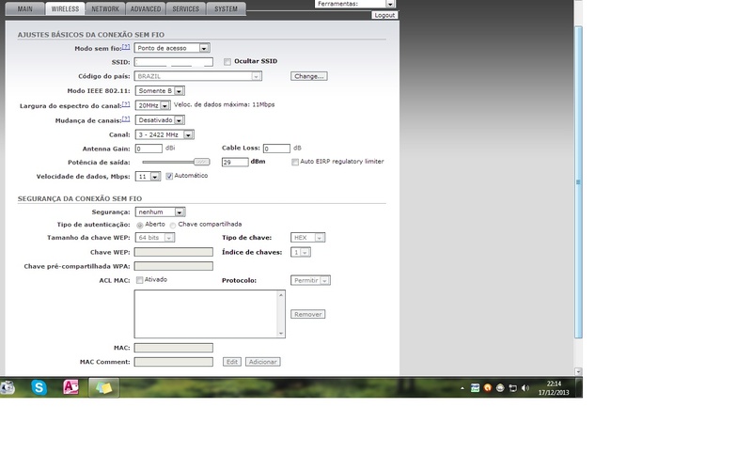Screen dimensions: 752x470
Task: Enable Auto EIRP regulatory limiter checkbox
Action: (x=295, y=162)
